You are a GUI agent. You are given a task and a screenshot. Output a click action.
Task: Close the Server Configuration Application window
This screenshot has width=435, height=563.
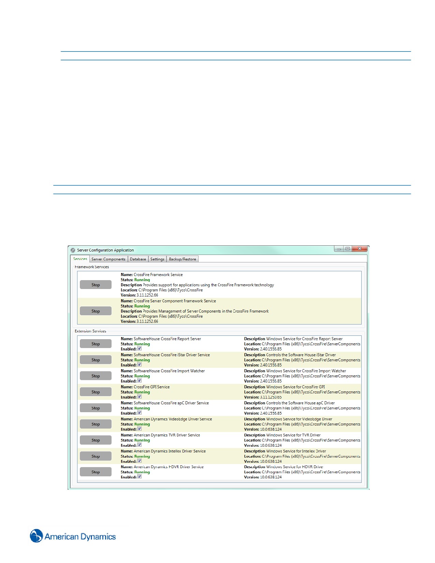tap(360, 249)
